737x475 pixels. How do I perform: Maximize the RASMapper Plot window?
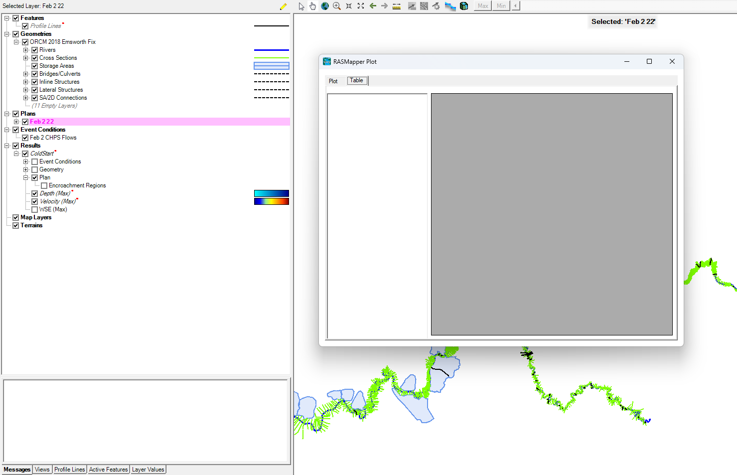pyautogui.click(x=649, y=61)
